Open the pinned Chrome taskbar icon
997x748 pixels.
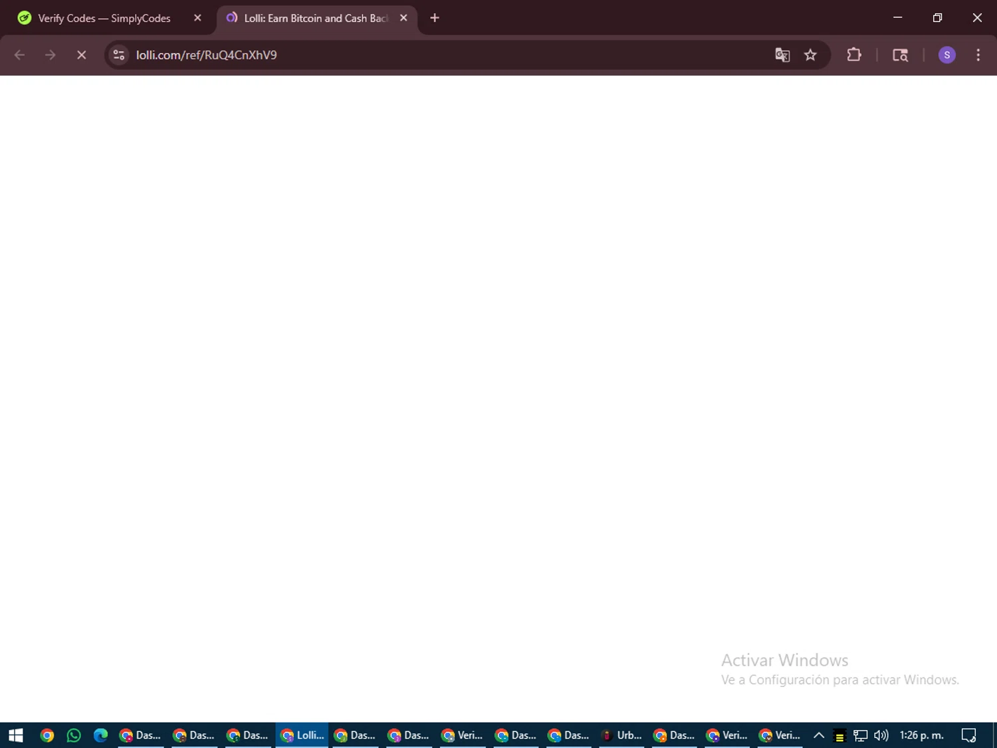[x=47, y=735]
